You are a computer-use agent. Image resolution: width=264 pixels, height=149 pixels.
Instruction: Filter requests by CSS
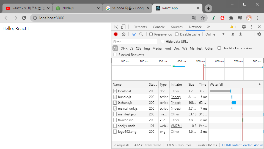[139, 48]
